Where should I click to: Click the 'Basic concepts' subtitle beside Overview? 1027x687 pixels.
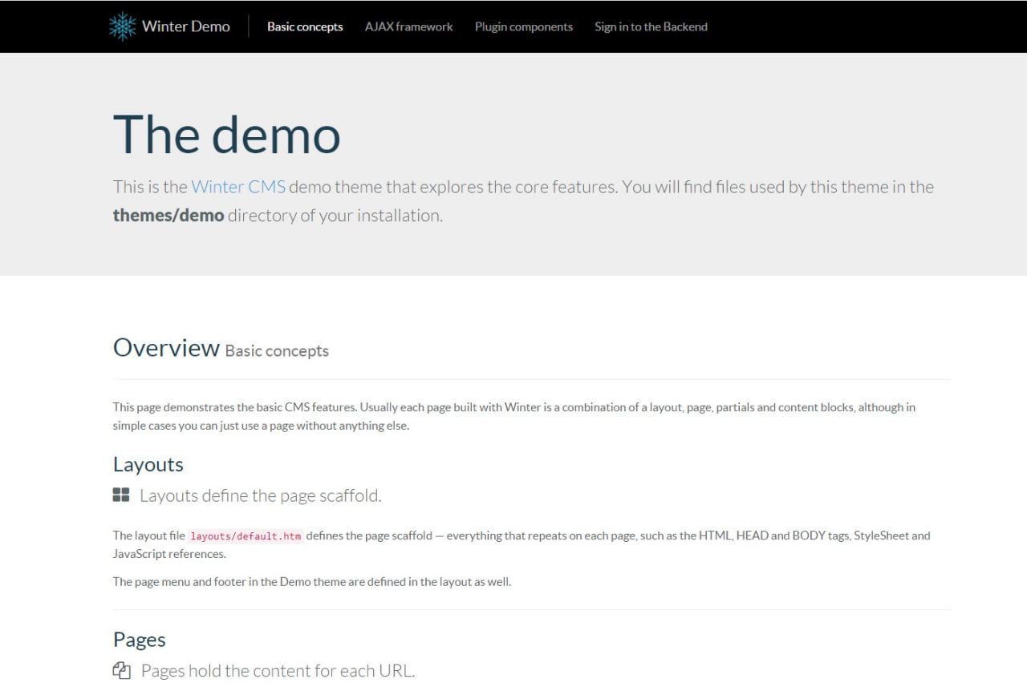277,351
